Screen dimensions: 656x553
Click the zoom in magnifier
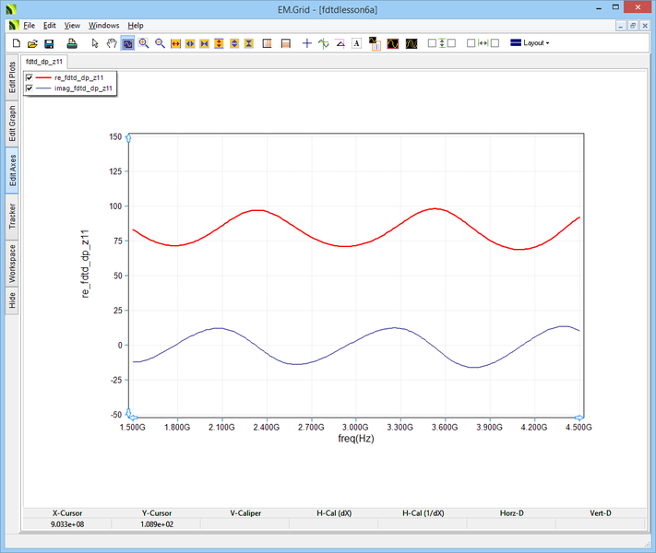click(144, 43)
